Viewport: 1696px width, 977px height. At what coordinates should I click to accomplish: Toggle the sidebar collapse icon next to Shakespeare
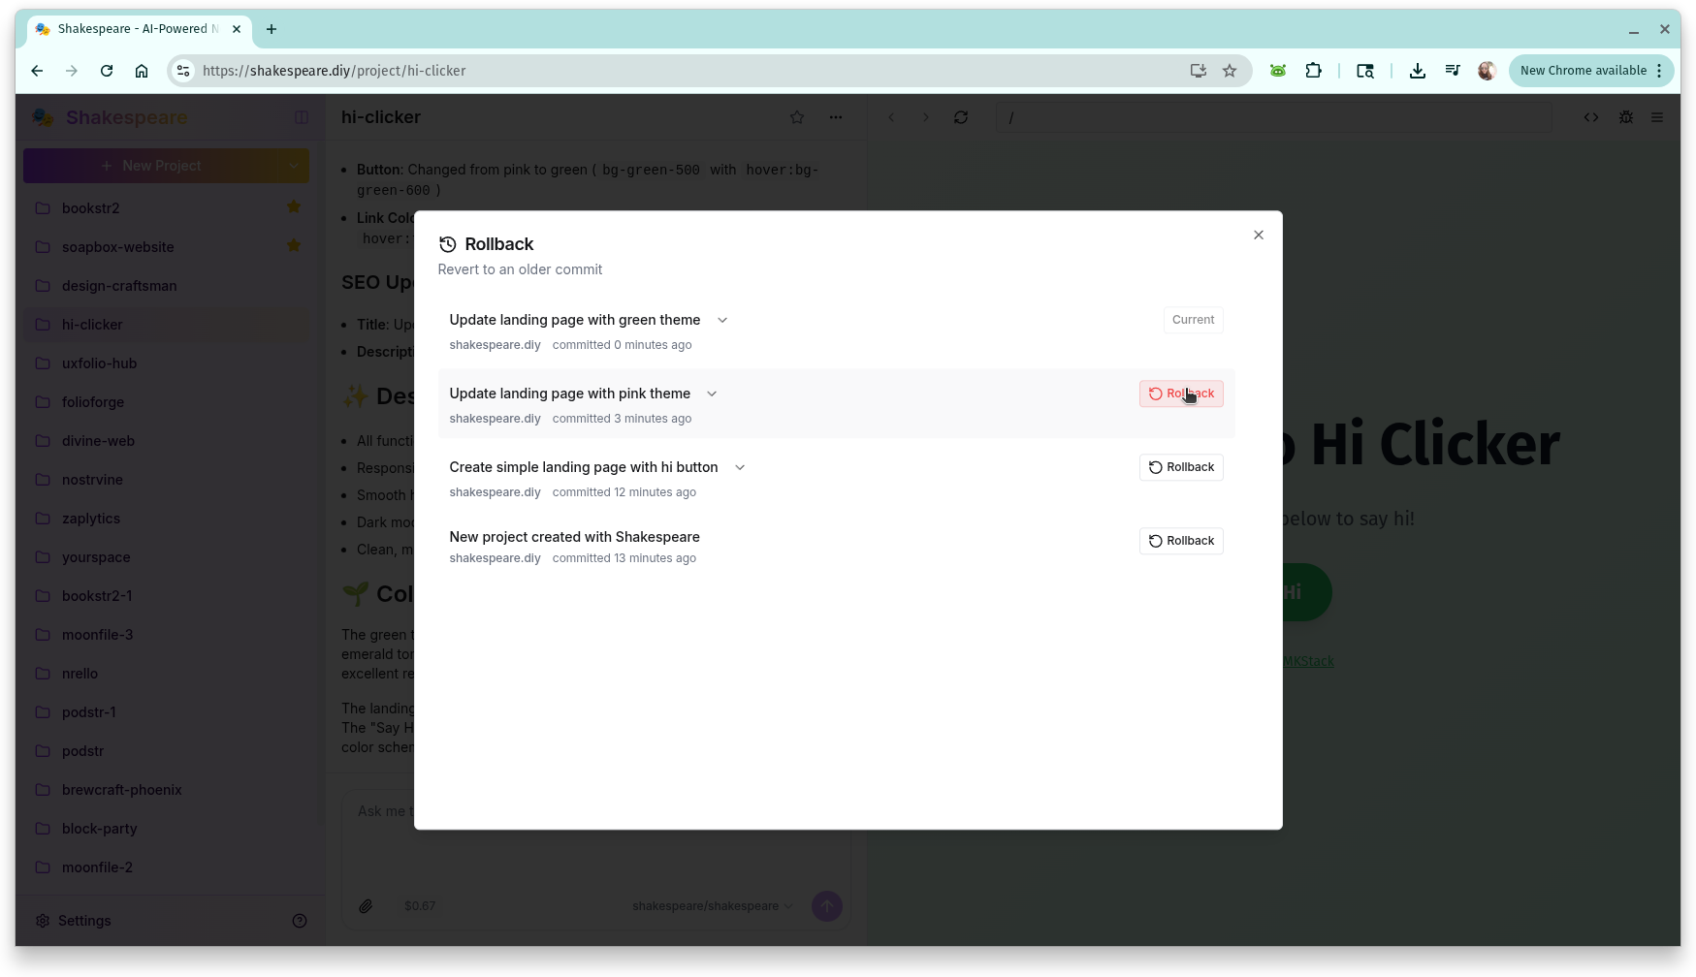[x=301, y=117]
